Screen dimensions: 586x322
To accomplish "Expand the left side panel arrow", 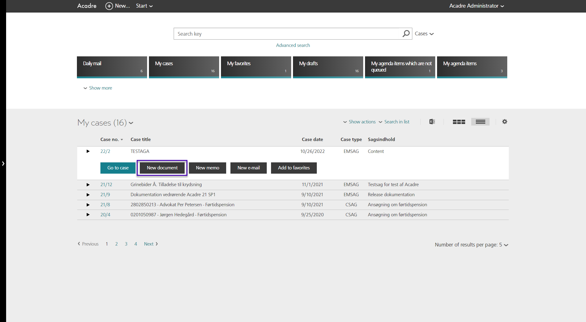I will (x=3, y=164).
